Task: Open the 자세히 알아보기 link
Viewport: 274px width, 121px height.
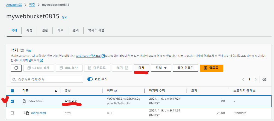Action: click(x=31, y=60)
